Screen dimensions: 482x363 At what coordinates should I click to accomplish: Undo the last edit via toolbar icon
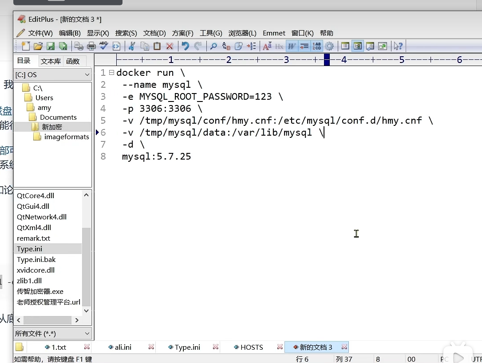click(x=185, y=46)
